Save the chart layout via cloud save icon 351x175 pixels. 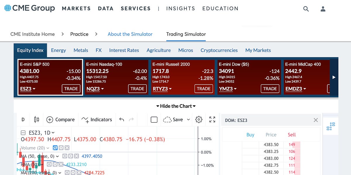(x=167, y=119)
